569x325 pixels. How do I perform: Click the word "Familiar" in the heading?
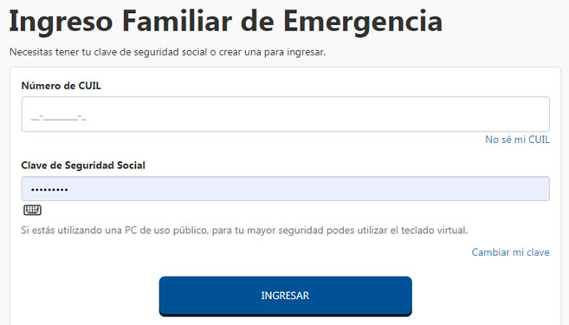click(x=177, y=21)
